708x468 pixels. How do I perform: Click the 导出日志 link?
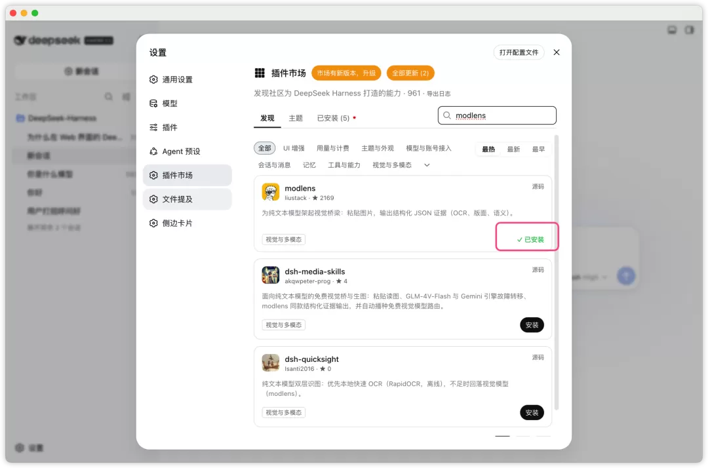tap(439, 94)
